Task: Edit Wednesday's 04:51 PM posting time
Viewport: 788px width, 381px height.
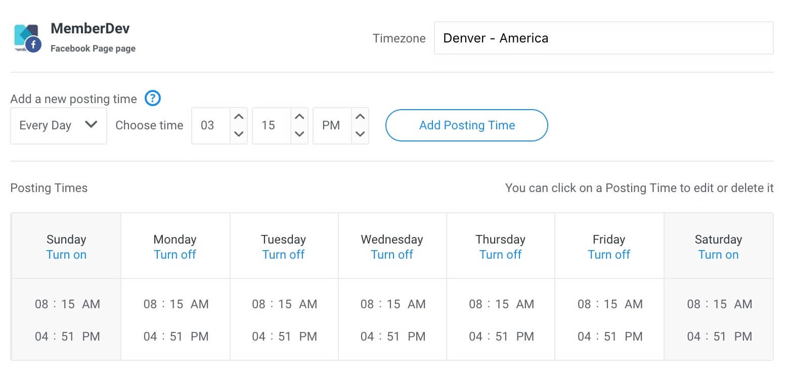Action: click(x=393, y=337)
